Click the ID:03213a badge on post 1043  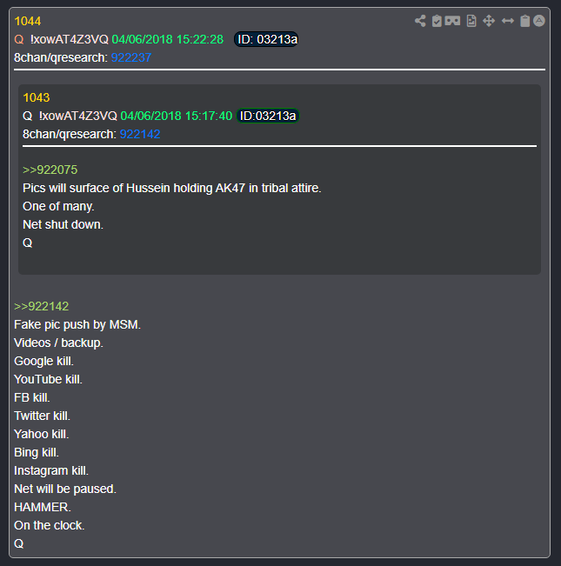pos(268,116)
